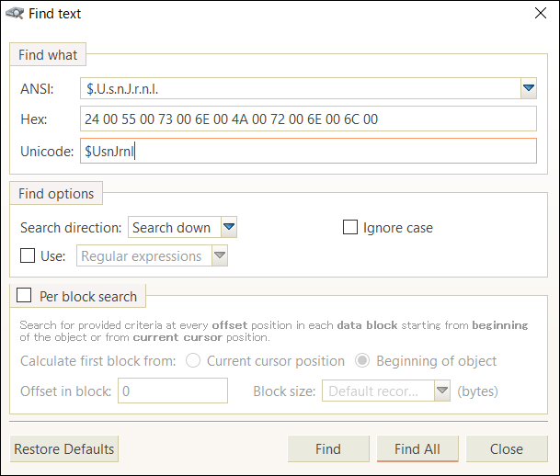The width and height of the screenshot is (560, 476).
Task: Click the Find All button
Action: [417, 449]
